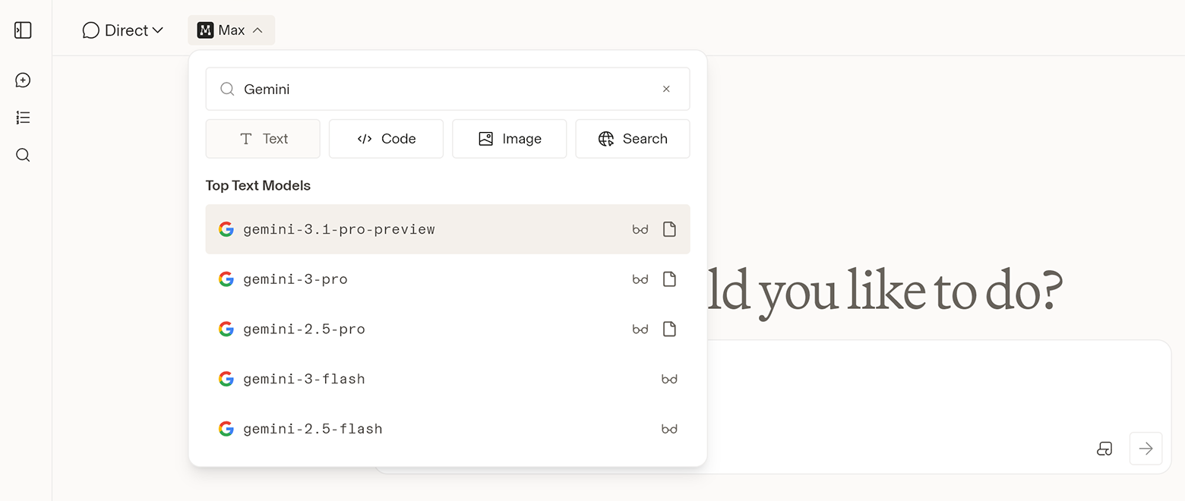Screen dimensions: 1185x501
Task: Toggle the Text model filter
Action: [x=263, y=139]
